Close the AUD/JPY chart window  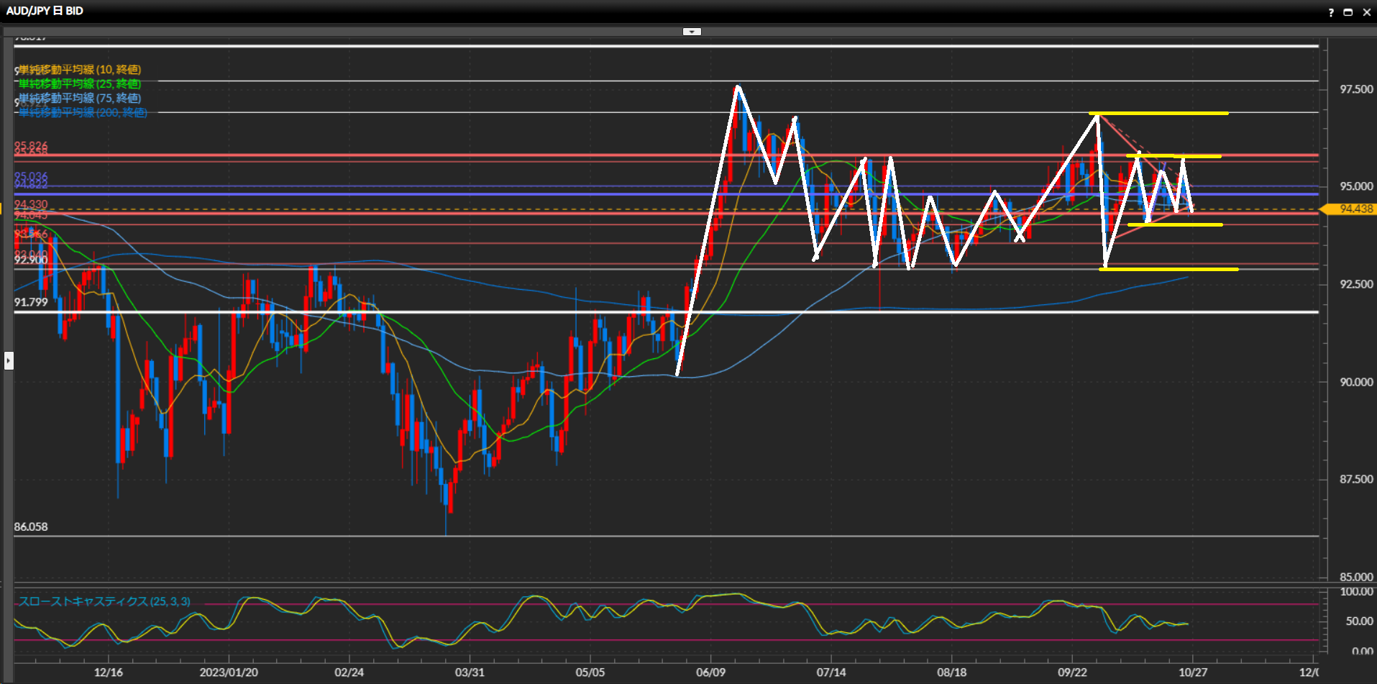[1366, 12]
